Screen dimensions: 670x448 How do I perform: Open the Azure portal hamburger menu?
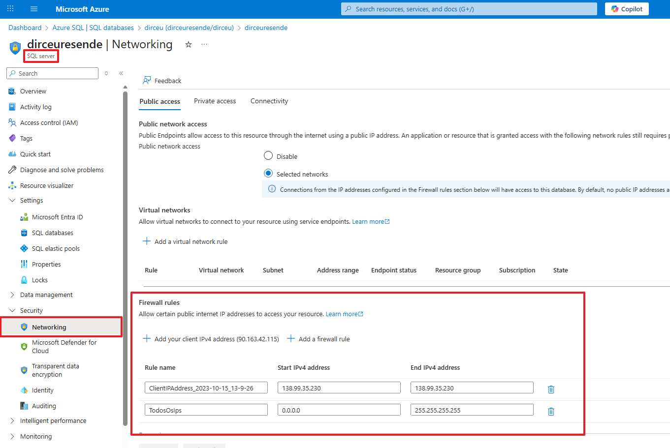[x=34, y=9]
